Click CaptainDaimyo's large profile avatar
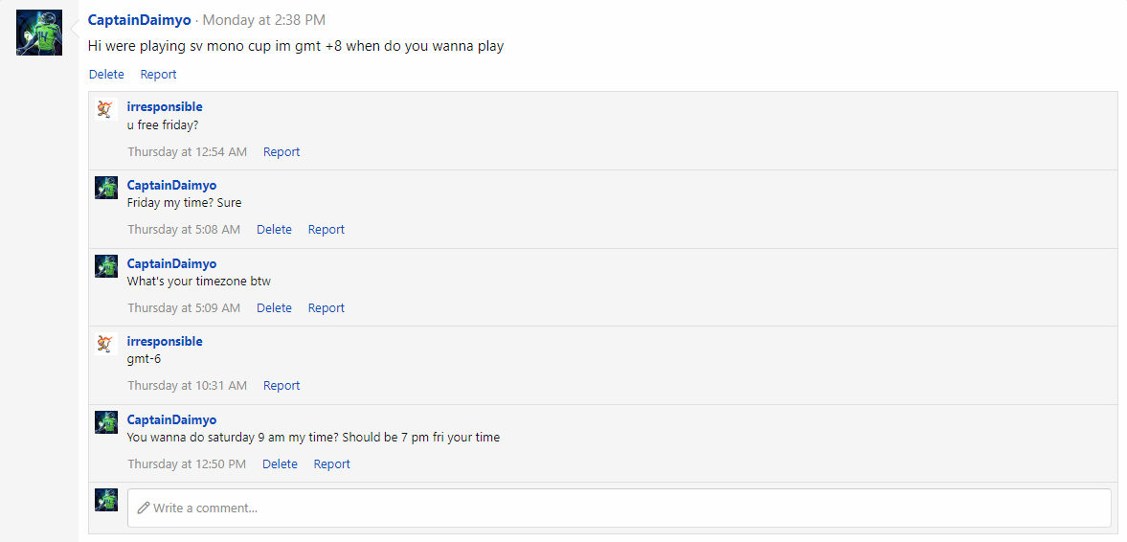This screenshot has height=542, width=1127. tap(39, 33)
